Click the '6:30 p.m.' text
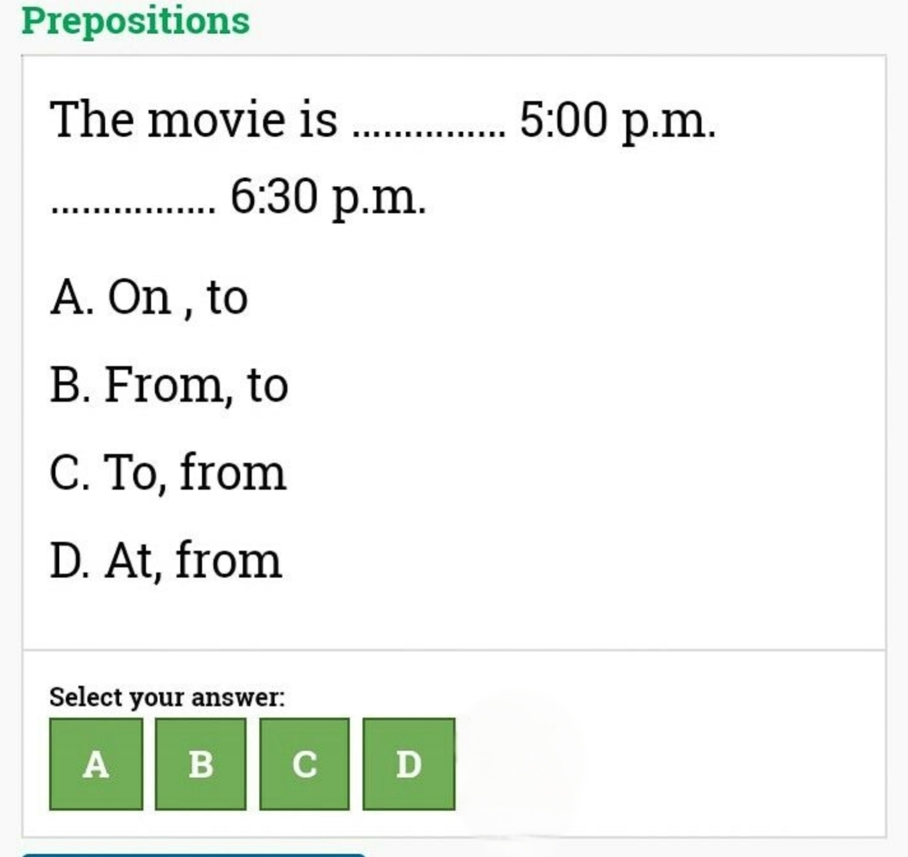Screen dimensions: 908x857 point(328,197)
